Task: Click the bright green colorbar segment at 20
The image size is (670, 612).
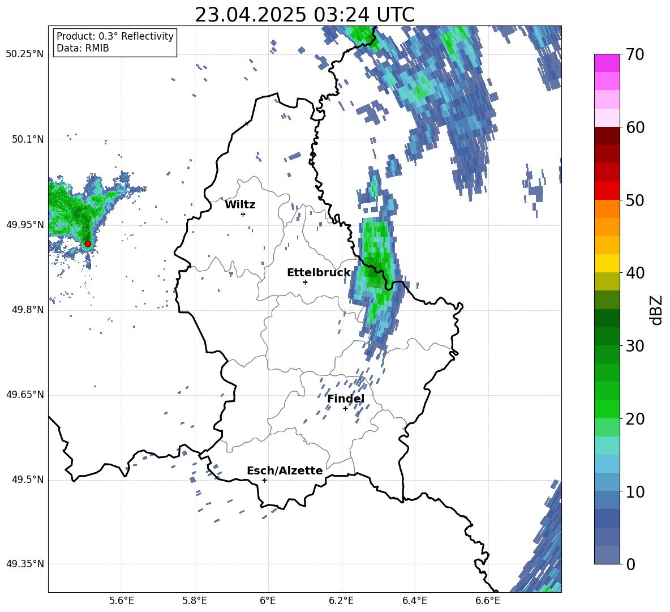Action: (607, 409)
